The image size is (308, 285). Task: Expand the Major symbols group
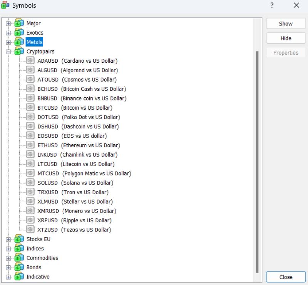tap(8, 23)
